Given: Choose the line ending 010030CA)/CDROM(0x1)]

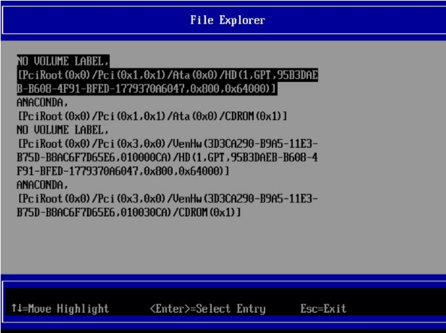Looking at the screenshot, I should point(129,212).
